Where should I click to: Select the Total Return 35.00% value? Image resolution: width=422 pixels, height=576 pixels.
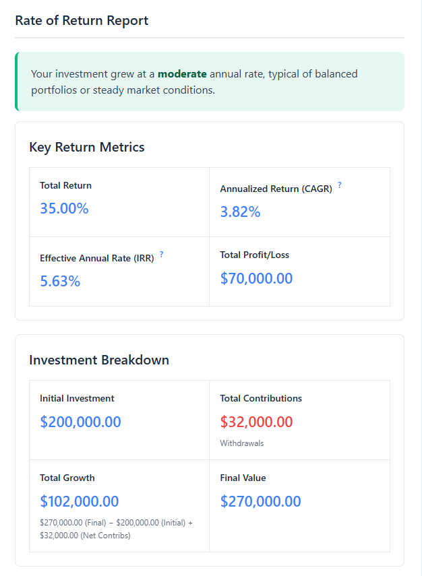[x=63, y=208]
